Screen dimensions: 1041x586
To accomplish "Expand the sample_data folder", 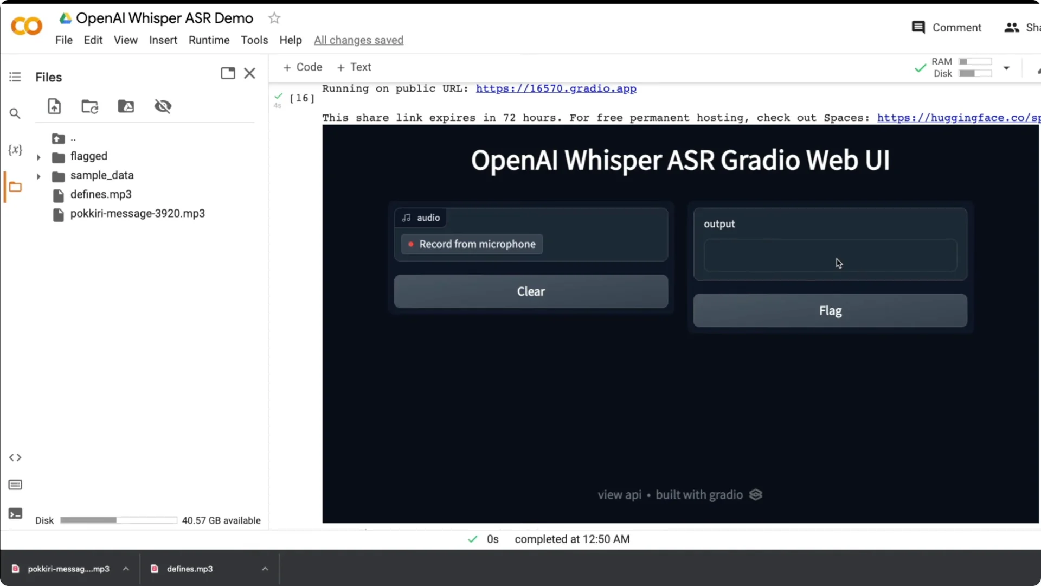I will pyautogui.click(x=38, y=175).
